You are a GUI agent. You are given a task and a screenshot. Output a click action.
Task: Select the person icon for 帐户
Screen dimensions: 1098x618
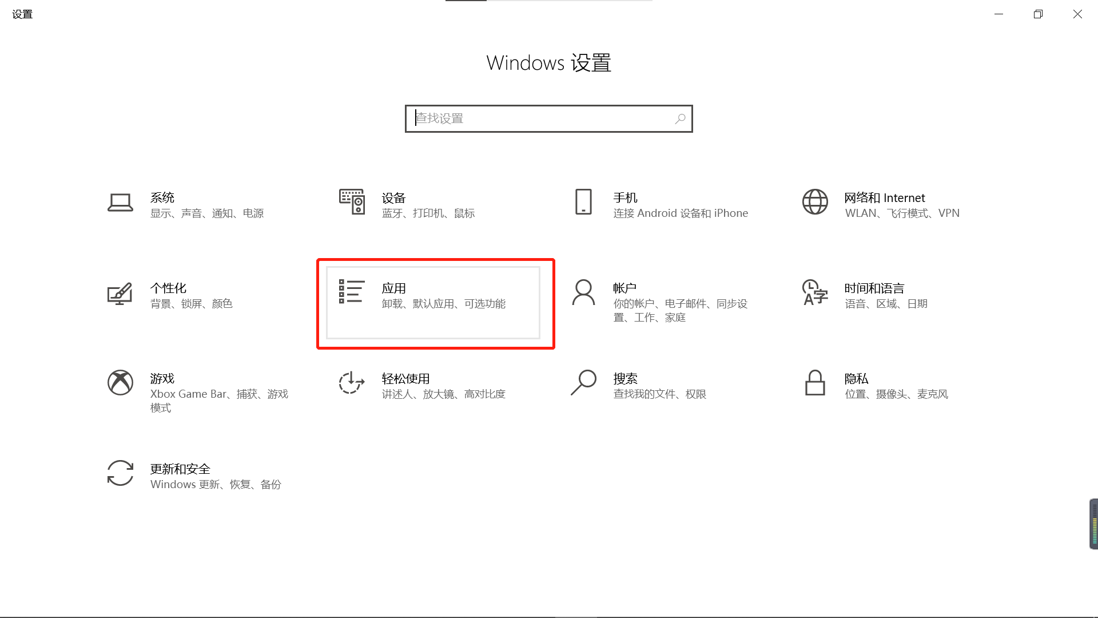click(x=583, y=292)
